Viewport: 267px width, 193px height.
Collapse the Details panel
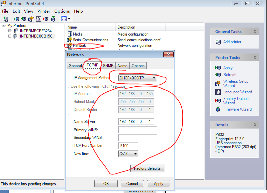tap(255, 125)
